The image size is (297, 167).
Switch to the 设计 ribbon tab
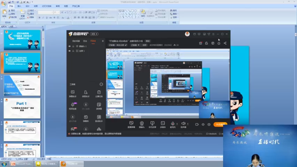[x=27, y=6]
